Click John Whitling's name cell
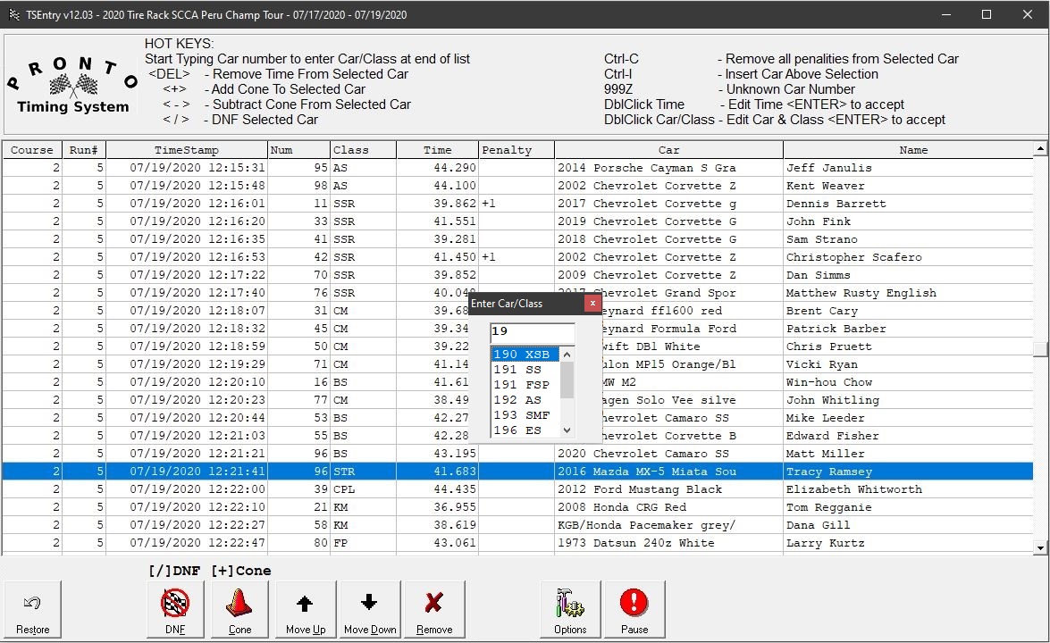The width and height of the screenshot is (1050, 643). [x=907, y=399]
